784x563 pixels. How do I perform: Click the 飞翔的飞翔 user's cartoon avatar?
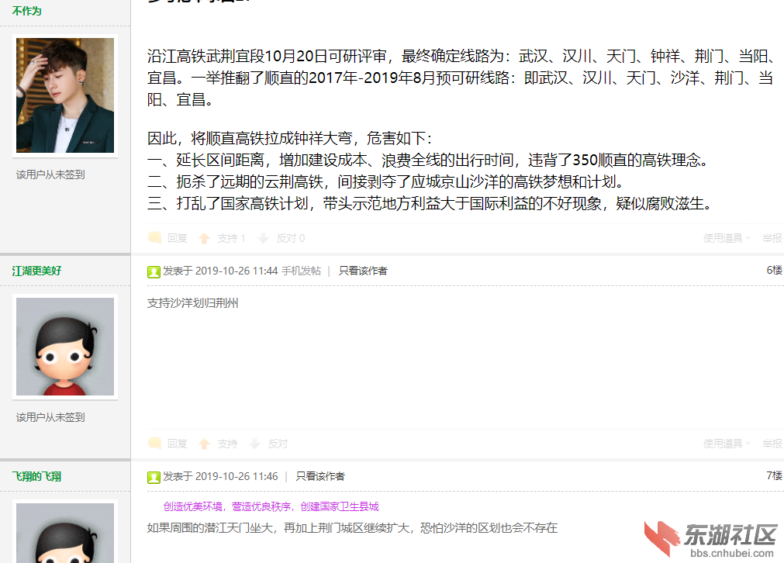coord(65,533)
